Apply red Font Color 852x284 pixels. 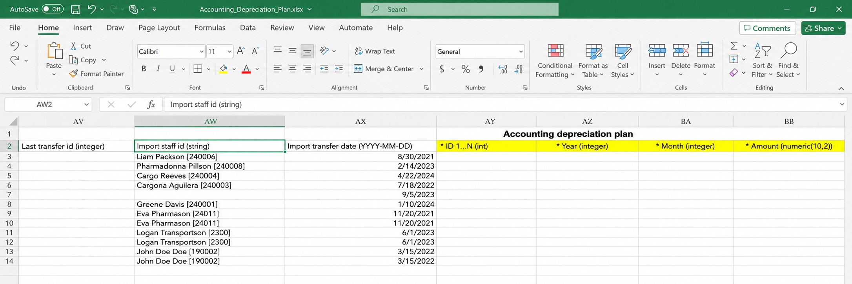[246, 69]
